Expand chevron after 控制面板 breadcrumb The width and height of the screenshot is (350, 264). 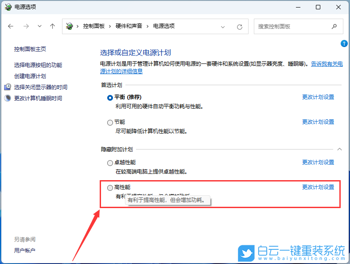(x=110, y=26)
